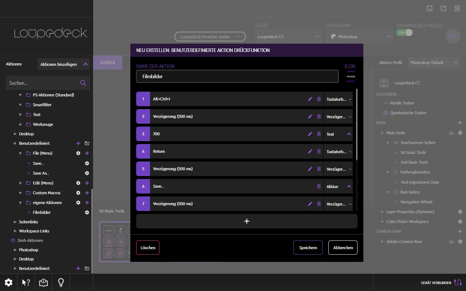Open gear settings for Save As.. action

[87, 173]
